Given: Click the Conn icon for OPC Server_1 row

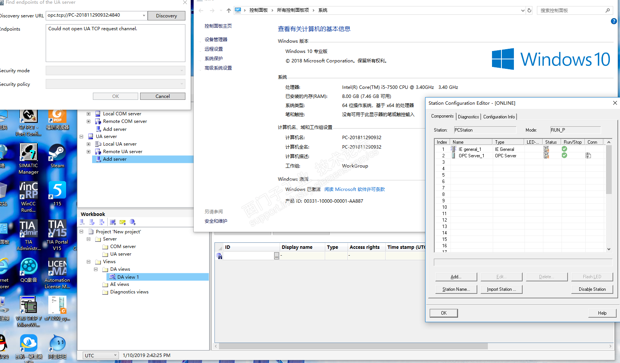Looking at the screenshot, I should 588,155.
